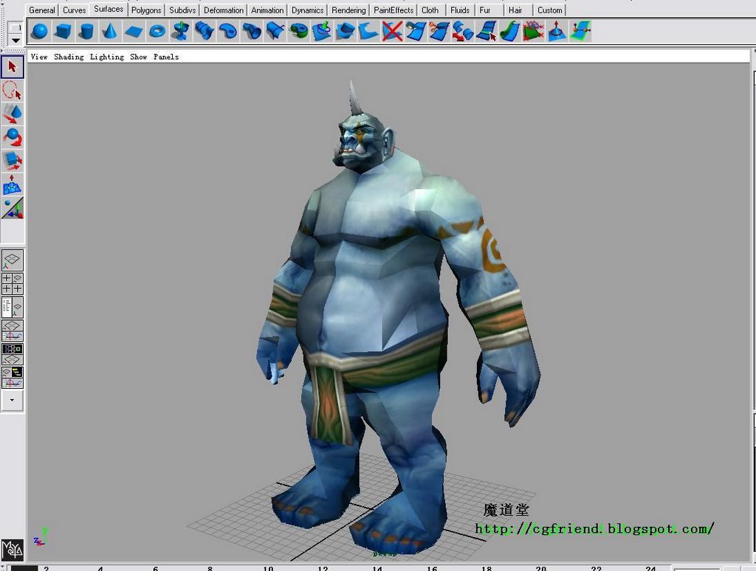Activate the Lasso Select tool
This screenshot has height=571, width=756.
13,91
